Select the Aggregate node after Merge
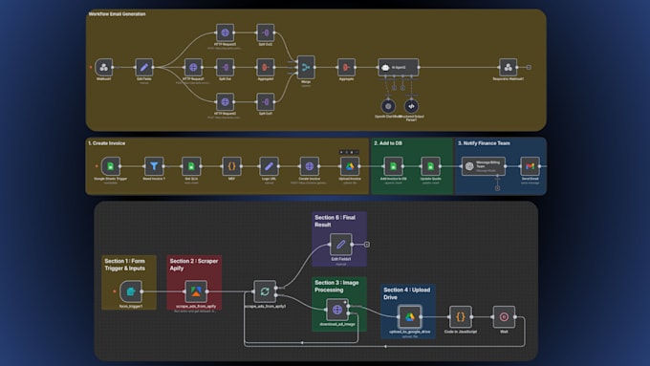This screenshot has height=366, width=650. (x=346, y=67)
